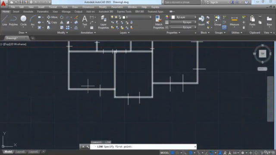Click the Explode tool icon
Screen dimensions: 276x155
pos(76,22)
